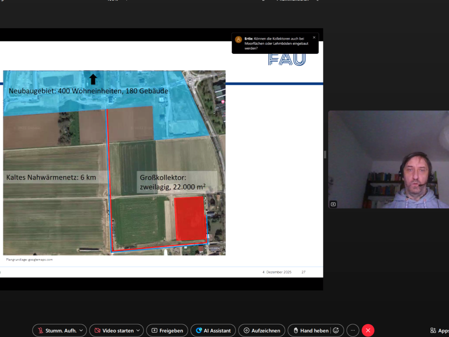Open audio options chevron beside Stumm. Aufh.
Screen dimensions: 449x337
tap(81, 331)
